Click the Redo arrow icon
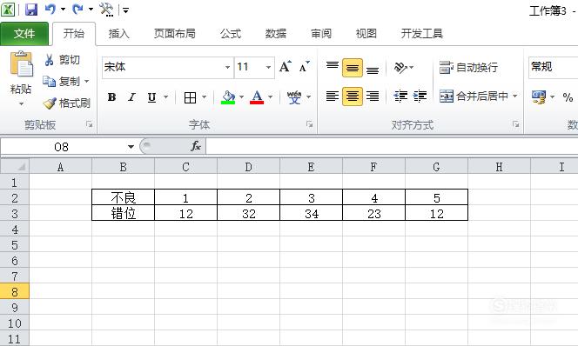The image size is (578, 346). [x=77, y=10]
